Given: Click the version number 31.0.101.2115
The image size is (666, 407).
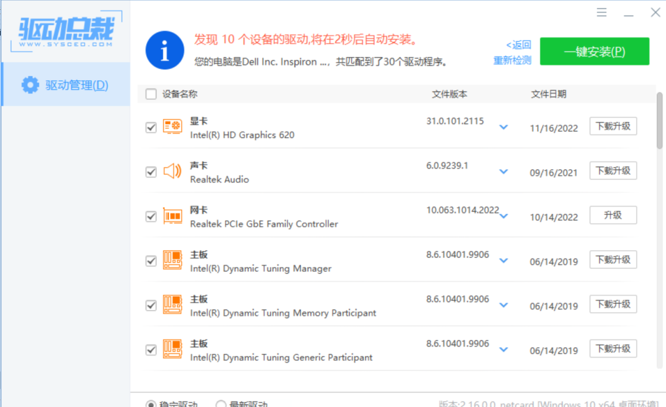Looking at the screenshot, I should pyautogui.click(x=455, y=121).
